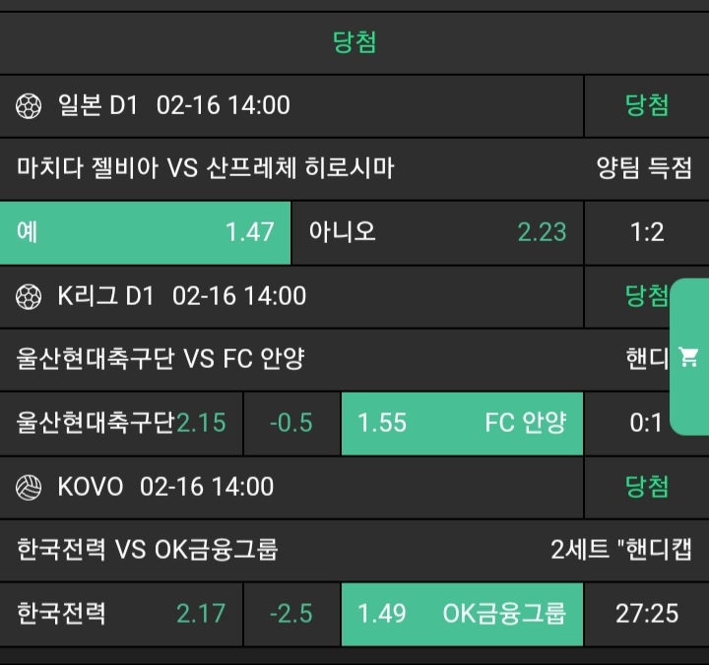Click the 당첨 status for 일본 D1
Image resolution: width=709 pixels, height=665 pixels.
tap(647, 105)
